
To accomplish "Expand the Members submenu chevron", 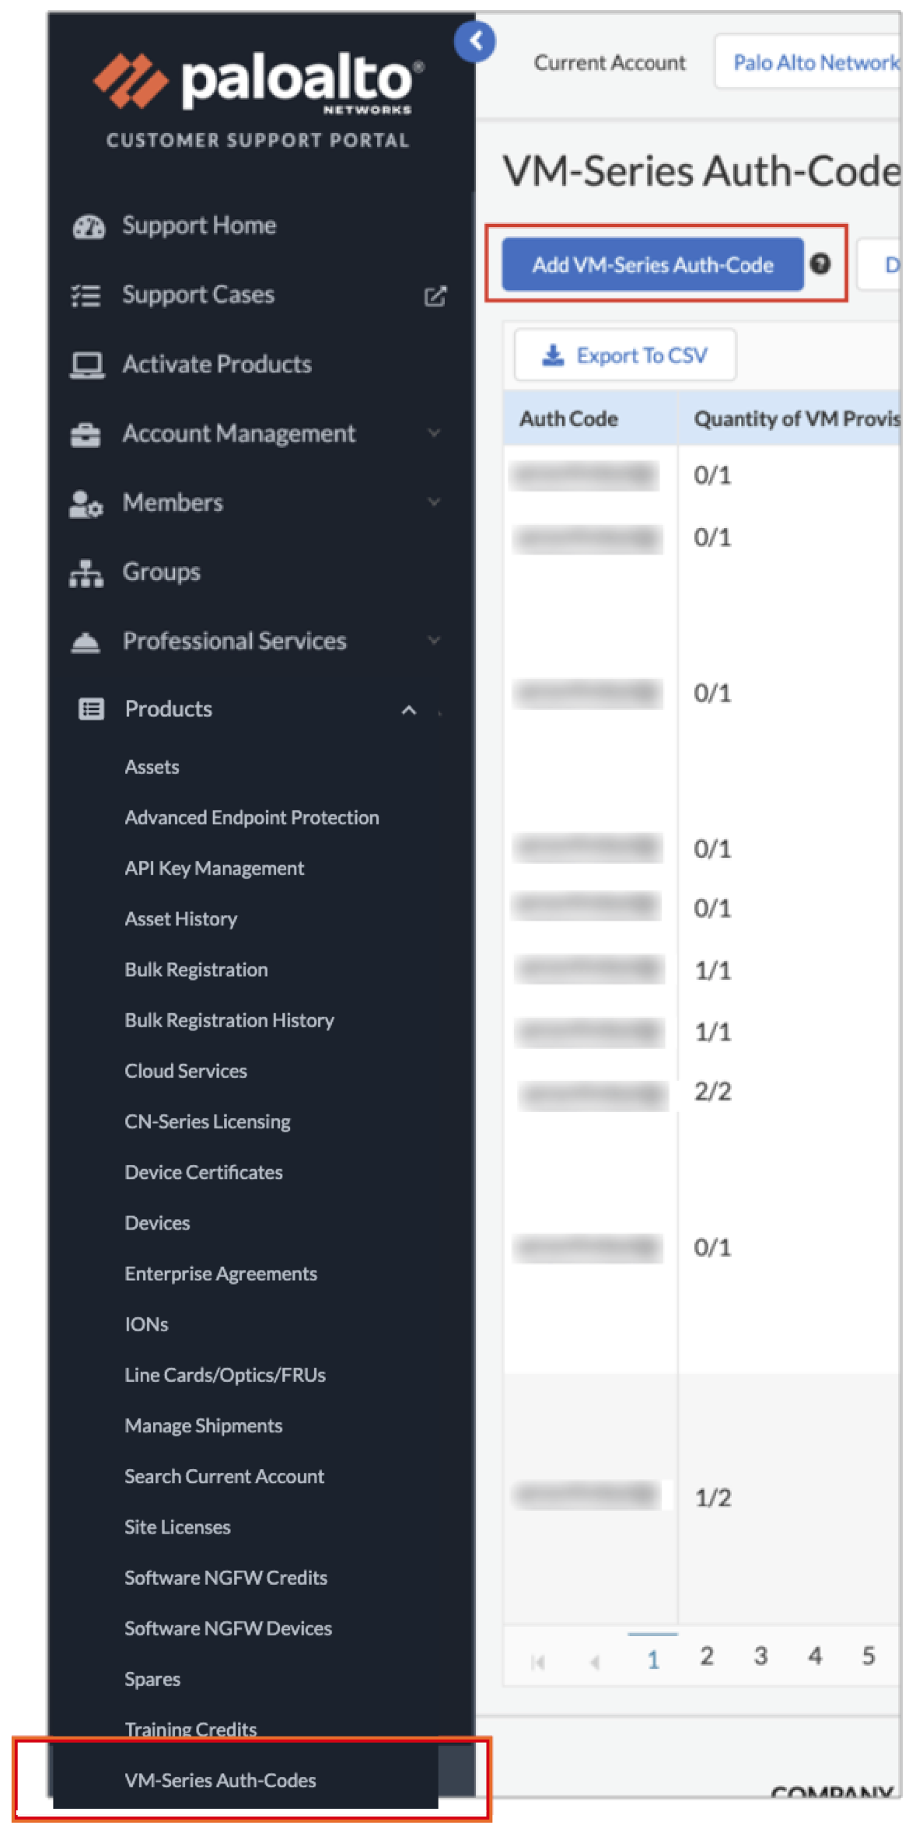I will [x=434, y=502].
